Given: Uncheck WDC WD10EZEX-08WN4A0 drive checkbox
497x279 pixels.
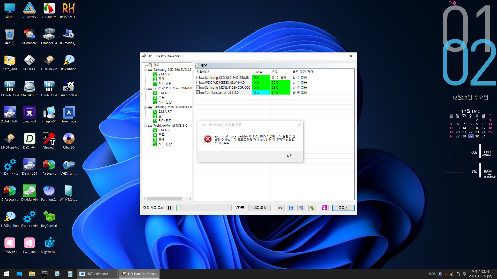Looking at the screenshot, I should pyautogui.click(x=198, y=82).
